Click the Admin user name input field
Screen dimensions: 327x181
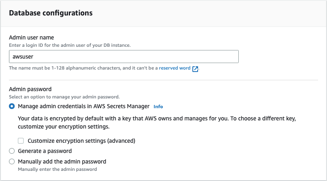tap(124, 57)
